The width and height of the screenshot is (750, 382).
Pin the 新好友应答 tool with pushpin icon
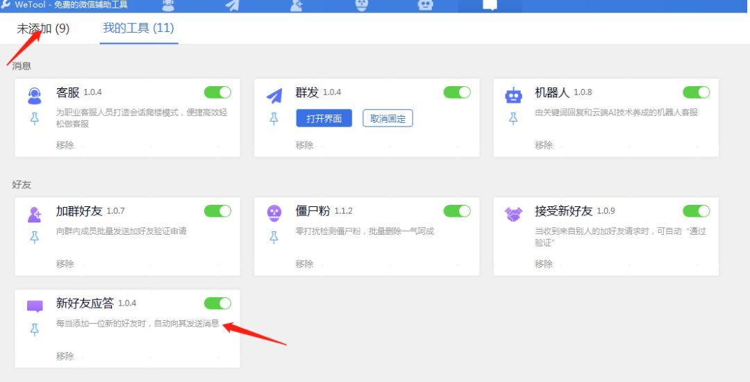coord(35,330)
